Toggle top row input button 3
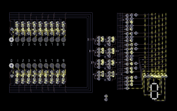The image size is (177, 111). (29, 40)
